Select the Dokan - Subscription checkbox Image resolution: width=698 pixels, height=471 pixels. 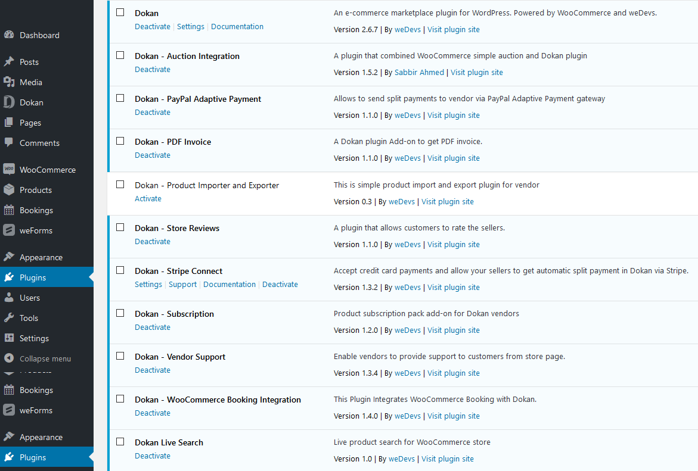[x=120, y=313]
